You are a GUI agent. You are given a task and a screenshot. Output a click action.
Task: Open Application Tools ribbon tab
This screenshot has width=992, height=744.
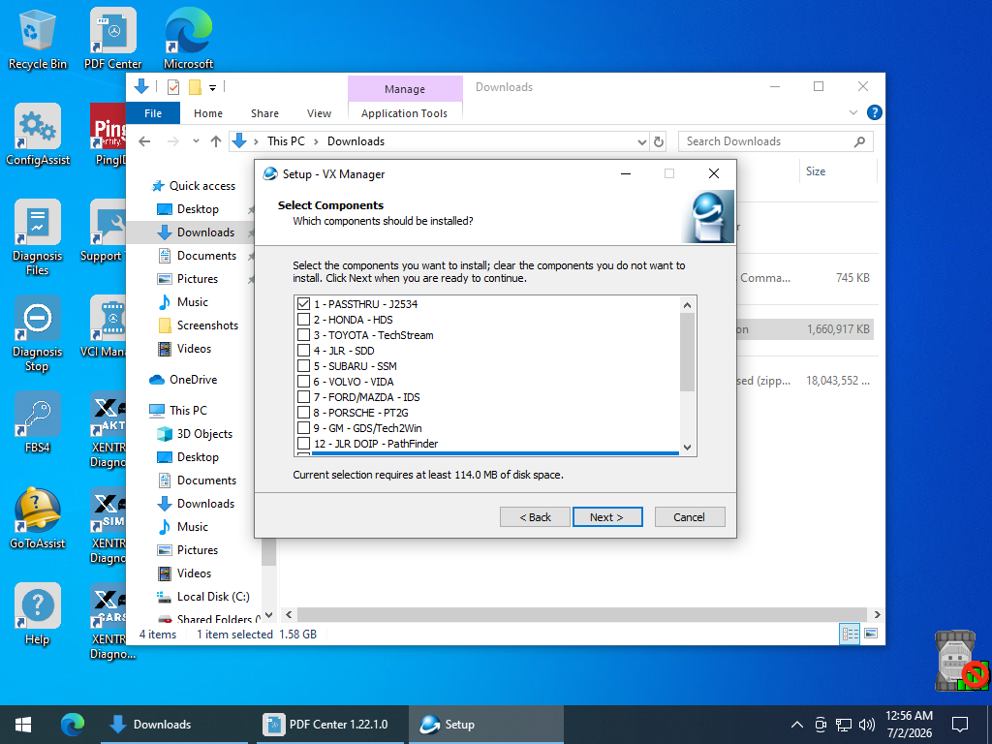(404, 113)
